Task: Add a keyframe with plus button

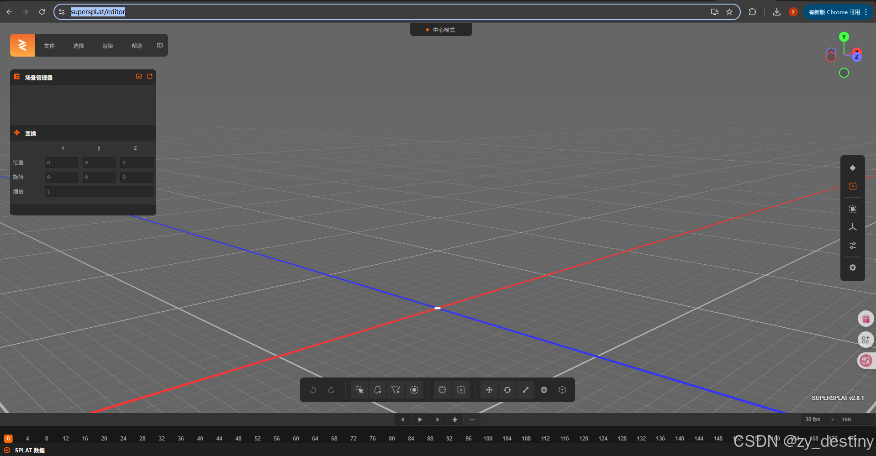Action: tap(455, 419)
